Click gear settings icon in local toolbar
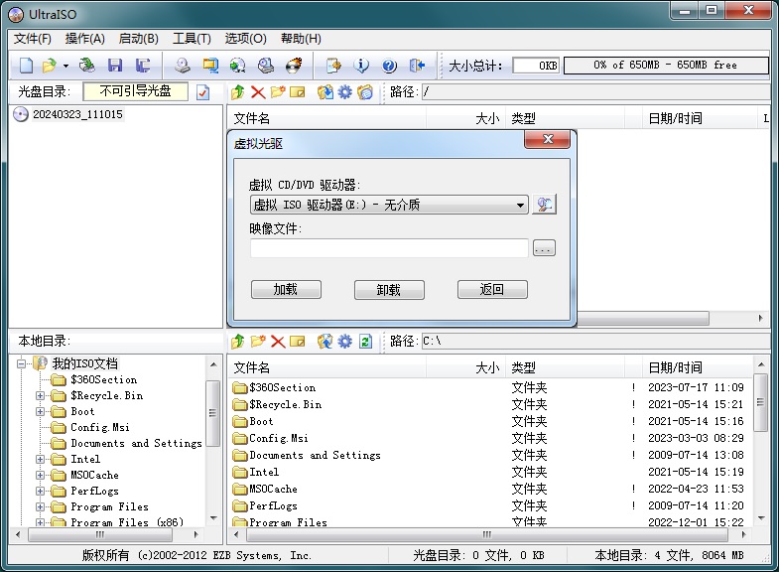 coord(344,342)
